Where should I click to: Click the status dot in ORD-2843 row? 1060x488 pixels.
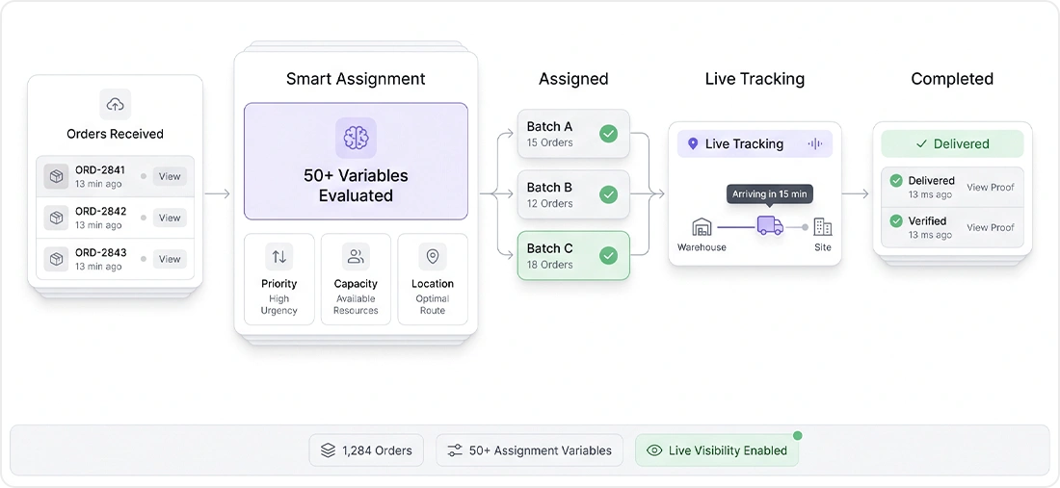144,259
